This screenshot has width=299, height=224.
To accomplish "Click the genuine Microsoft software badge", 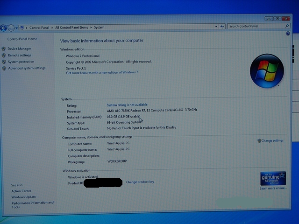I will pos(273,178).
